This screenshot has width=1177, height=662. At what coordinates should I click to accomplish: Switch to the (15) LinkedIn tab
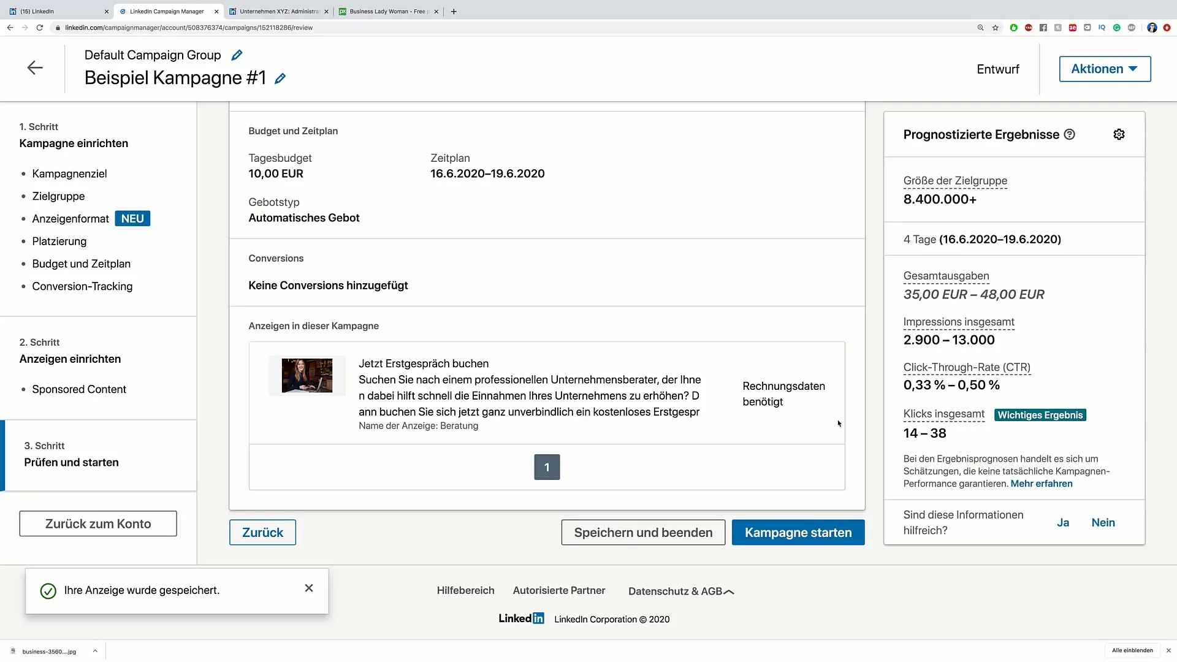pyautogui.click(x=57, y=11)
